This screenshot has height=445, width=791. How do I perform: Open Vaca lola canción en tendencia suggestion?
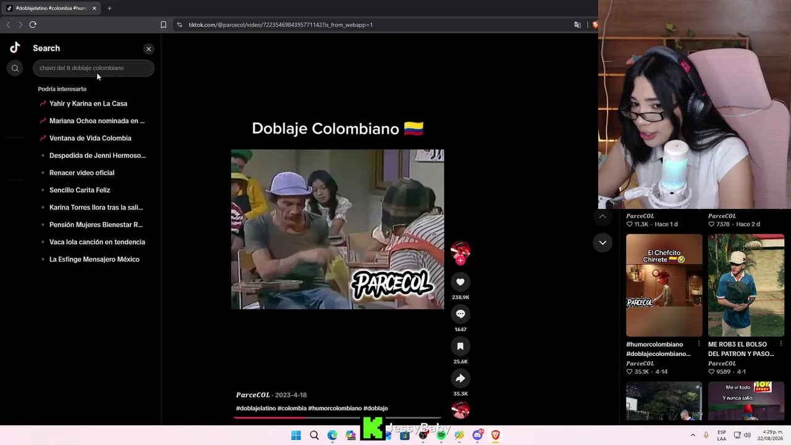[97, 242]
